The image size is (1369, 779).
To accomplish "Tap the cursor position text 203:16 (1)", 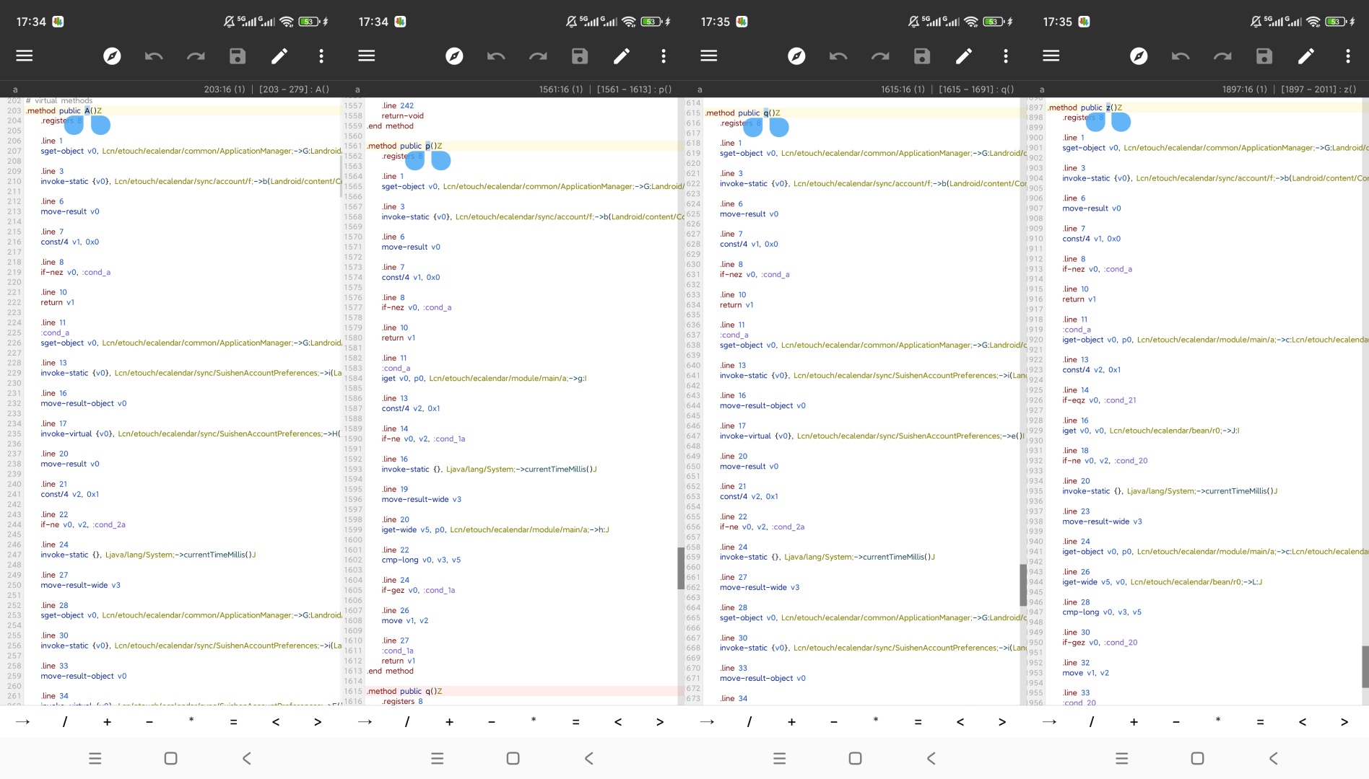I will click(x=225, y=89).
